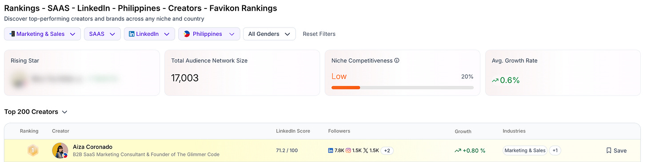Open the Philippines country dropdown
This screenshot has width=647, height=162.
(x=209, y=34)
